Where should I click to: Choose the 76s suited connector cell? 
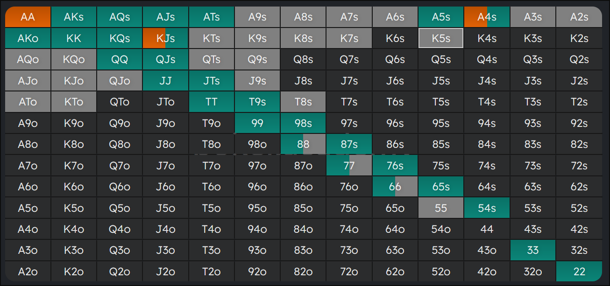pyautogui.click(x=395, y=166)
